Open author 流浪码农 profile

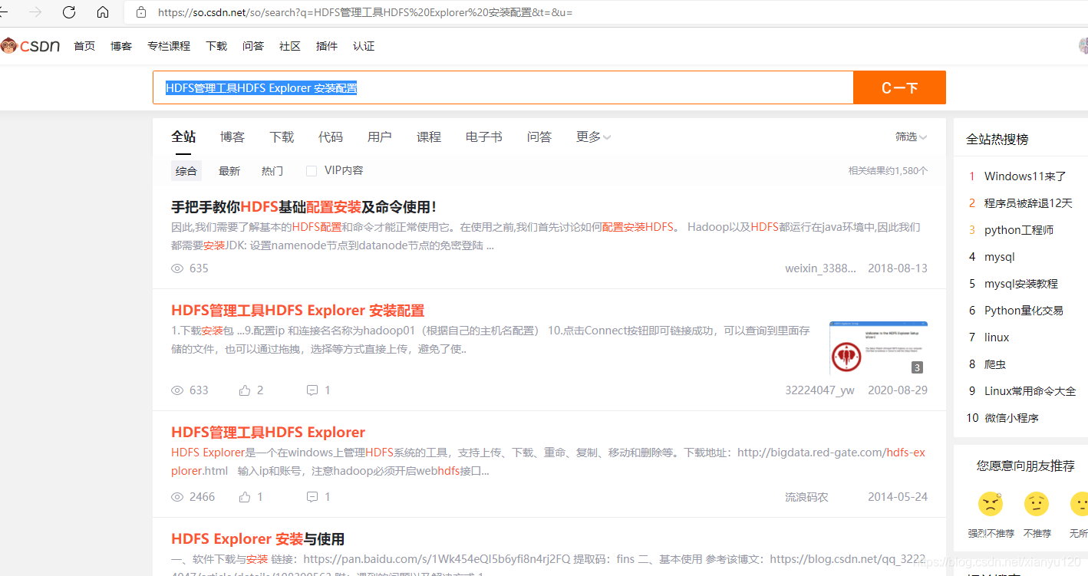click(806, 497)
